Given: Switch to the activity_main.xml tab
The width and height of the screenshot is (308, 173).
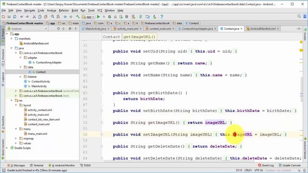Looking at the screenshot, I should 127,29.
